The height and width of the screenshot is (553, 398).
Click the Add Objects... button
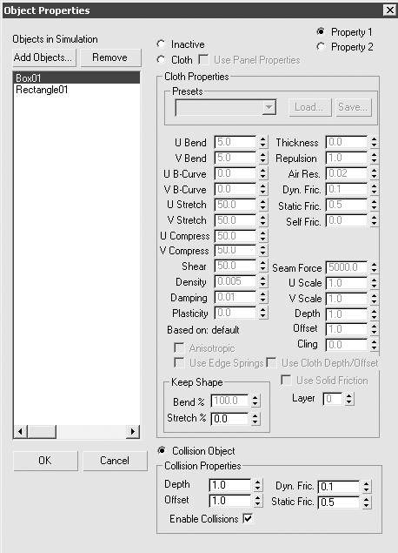click(44, 57)
